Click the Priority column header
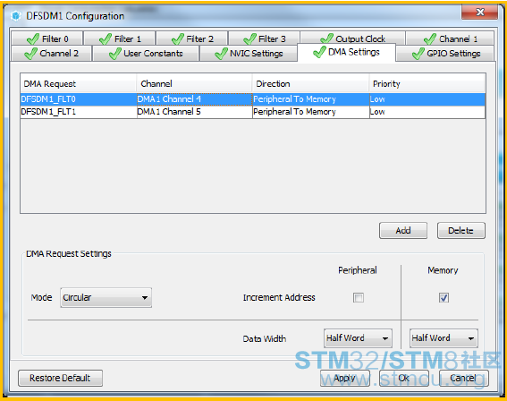 tap(427, 83)
